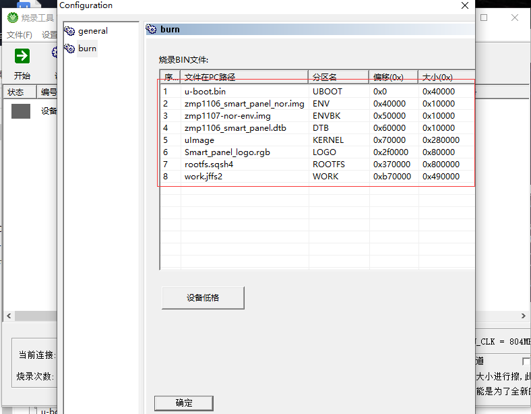Click the 大小(0x) column header
The image size is (531, 414).
[x=446, y=77]
